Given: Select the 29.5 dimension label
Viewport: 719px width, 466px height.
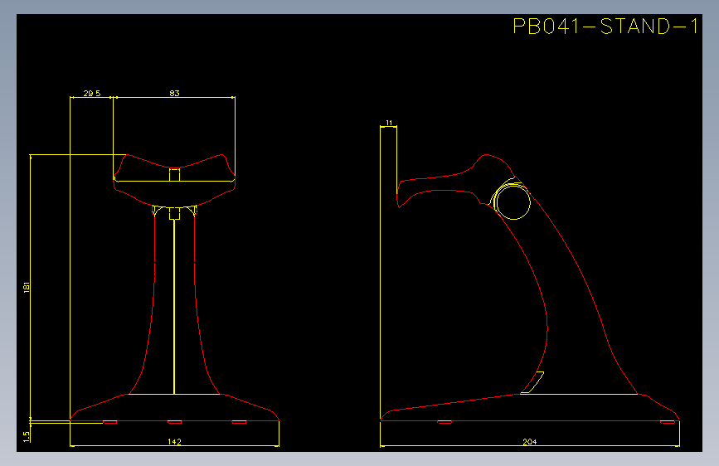Looking at the screenshot, I should click(92, 93).
